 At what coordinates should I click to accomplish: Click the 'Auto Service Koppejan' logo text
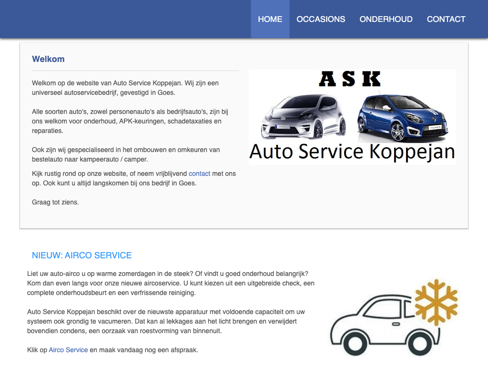point(352,152)
